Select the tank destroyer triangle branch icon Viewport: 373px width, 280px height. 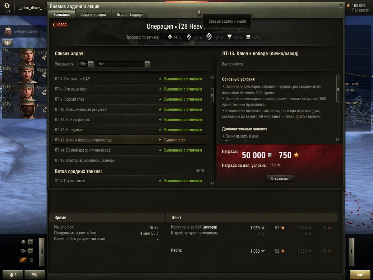point(229,37)
